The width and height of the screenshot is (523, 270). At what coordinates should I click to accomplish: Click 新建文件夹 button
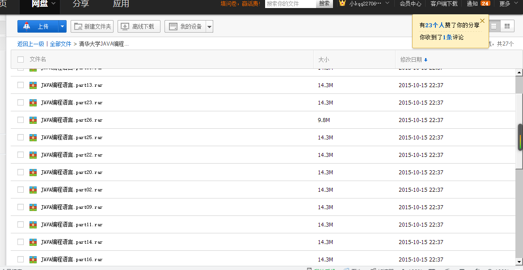click(x=92, y=26)
